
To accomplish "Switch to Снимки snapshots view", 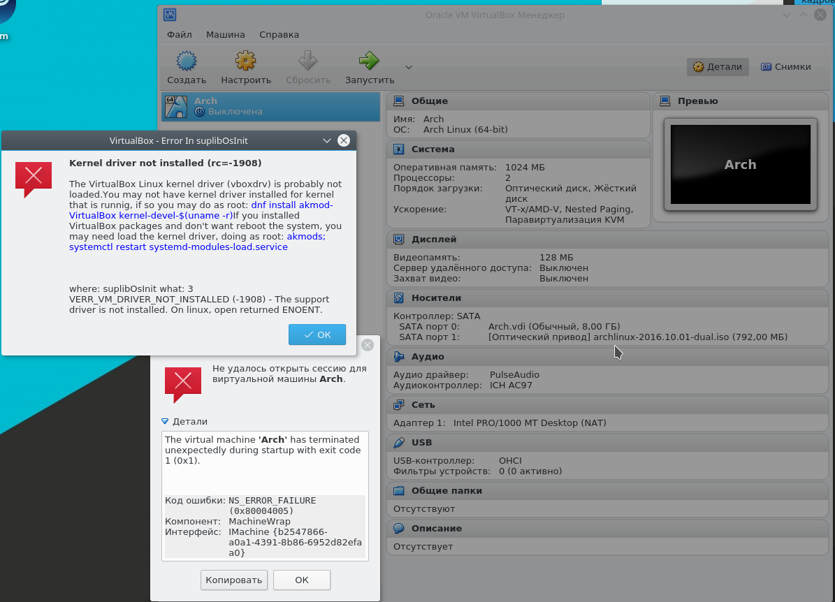I will tap(785, 66).
